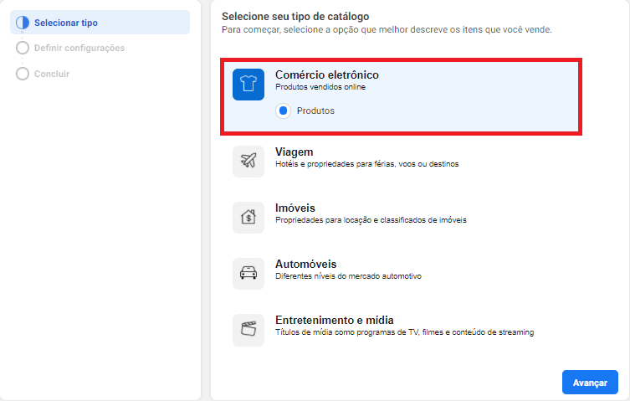Click 'Hotéis e propriedades para férias' description
This screenshot has width=630, height=401.
pyautogui.click(x=366, y=164)
